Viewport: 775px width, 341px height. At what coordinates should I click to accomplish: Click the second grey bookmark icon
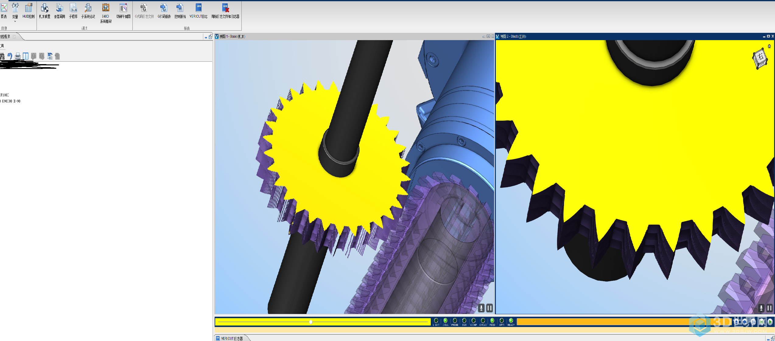pyautogui.click(x=42, y=56)
